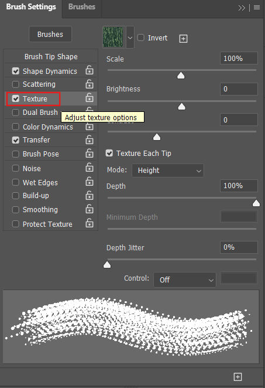Switch to the Brushes tab
Image resolution: width=265 pixels, height=388 pixels.
coord(82,6)
